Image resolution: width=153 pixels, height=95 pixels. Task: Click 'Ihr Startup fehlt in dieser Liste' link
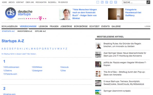click(x=19, y=54)
